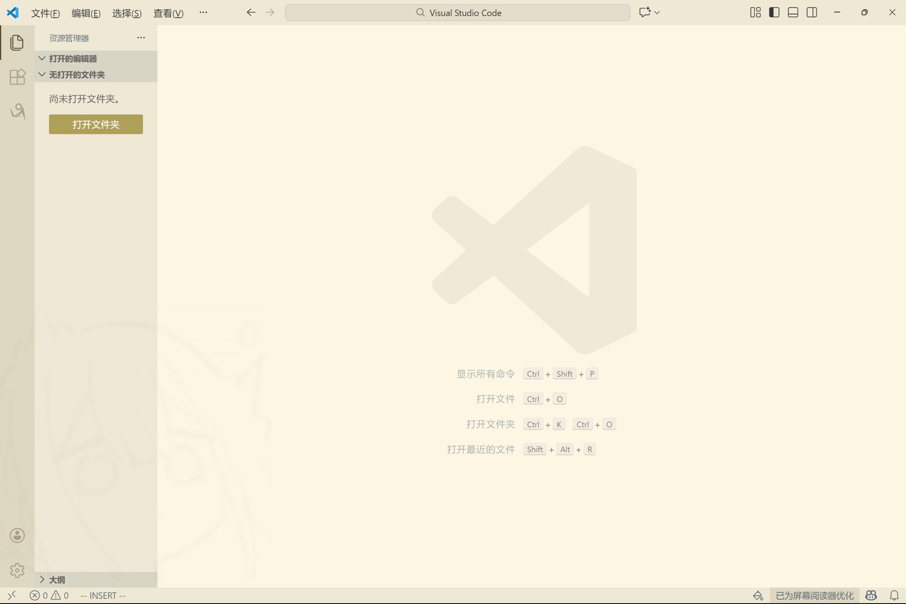Toggle the secondary side bar
The image size is (906, 604).
(812, 12)
